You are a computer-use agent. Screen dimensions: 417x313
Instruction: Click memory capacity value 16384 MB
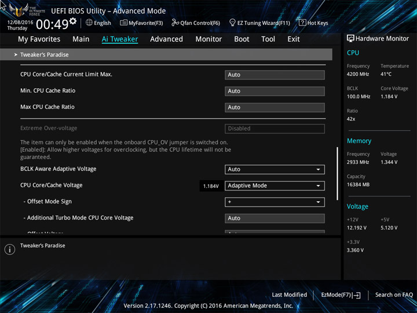(358, 184)
